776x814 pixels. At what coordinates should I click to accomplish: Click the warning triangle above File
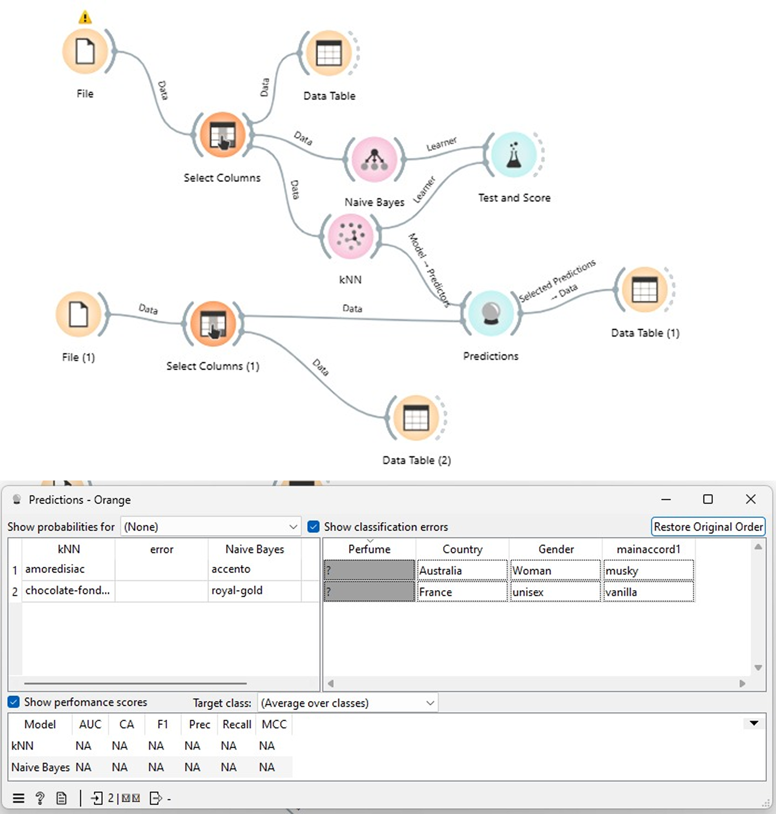[85, 17]
